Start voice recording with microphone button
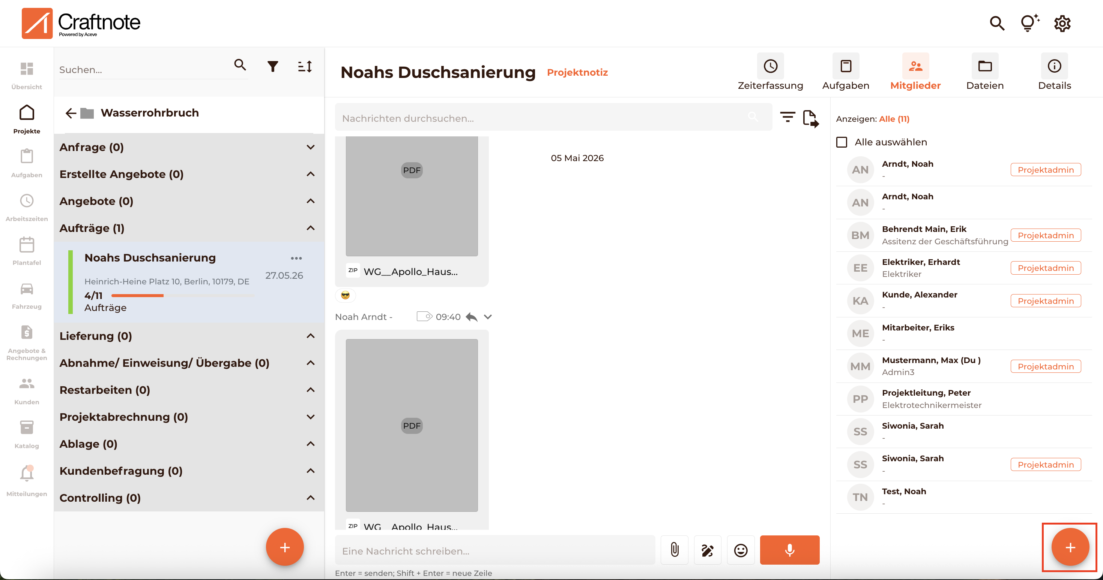Viewport: 1103px width, 580px height. coord(790,550)
